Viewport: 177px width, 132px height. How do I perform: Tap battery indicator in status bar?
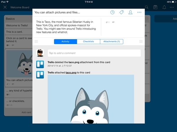point(174,2)
